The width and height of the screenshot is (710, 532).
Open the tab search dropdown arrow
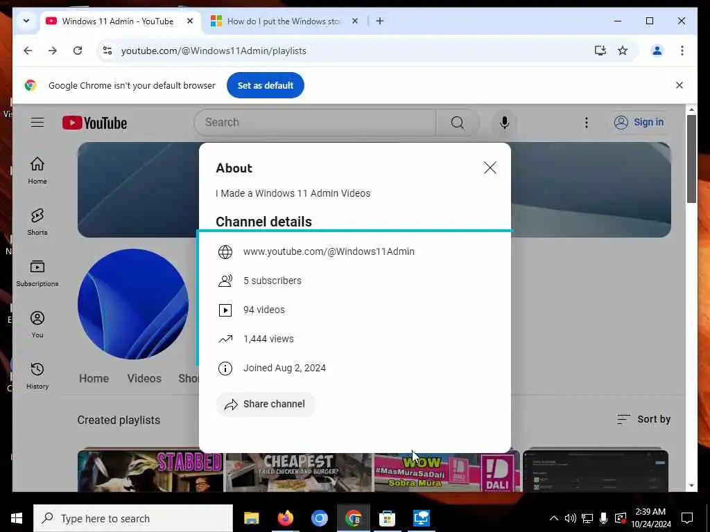coord(26,21)
